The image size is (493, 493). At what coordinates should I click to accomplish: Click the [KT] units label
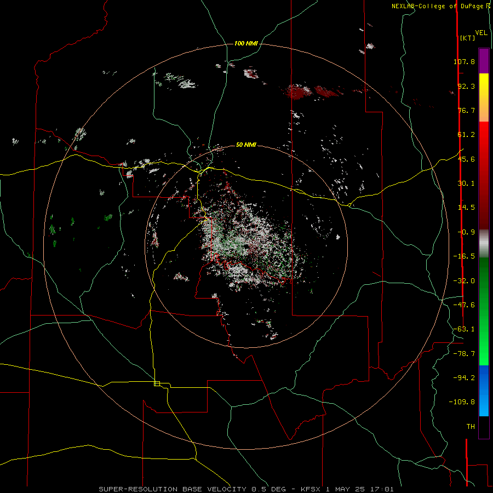468,38
